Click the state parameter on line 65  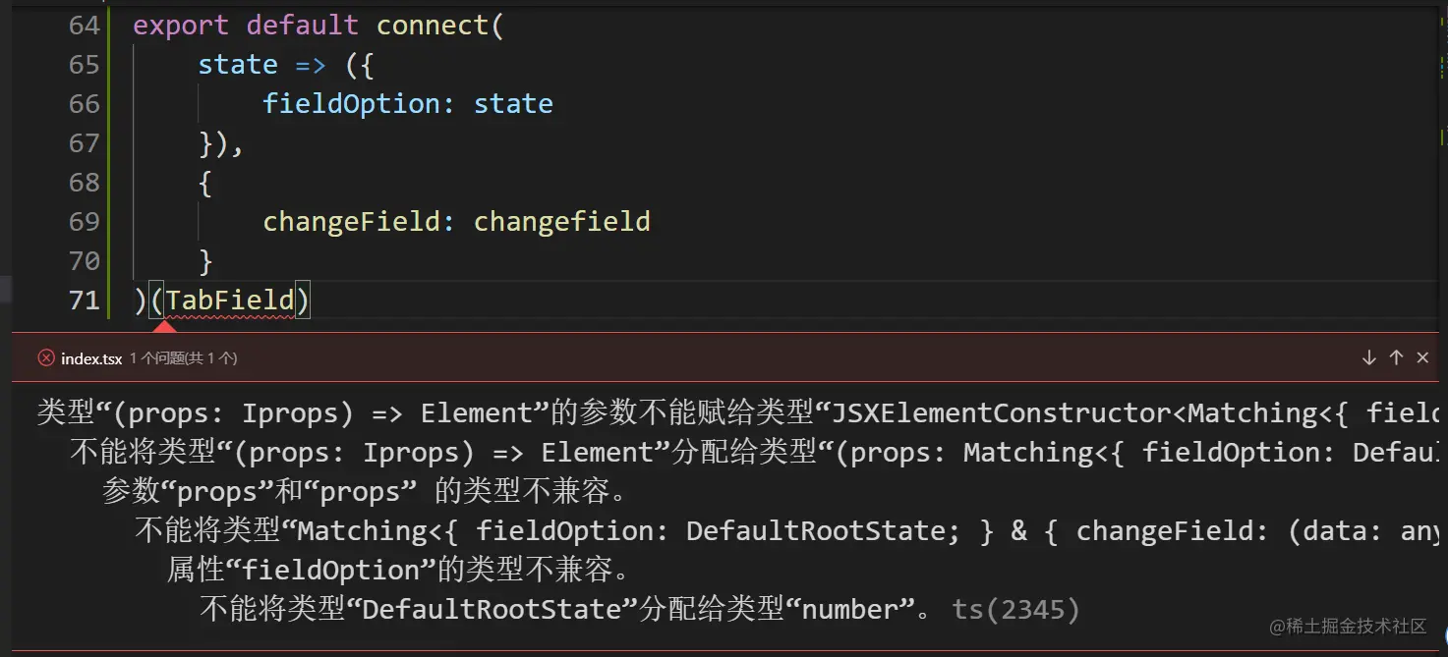coord(238,65)
